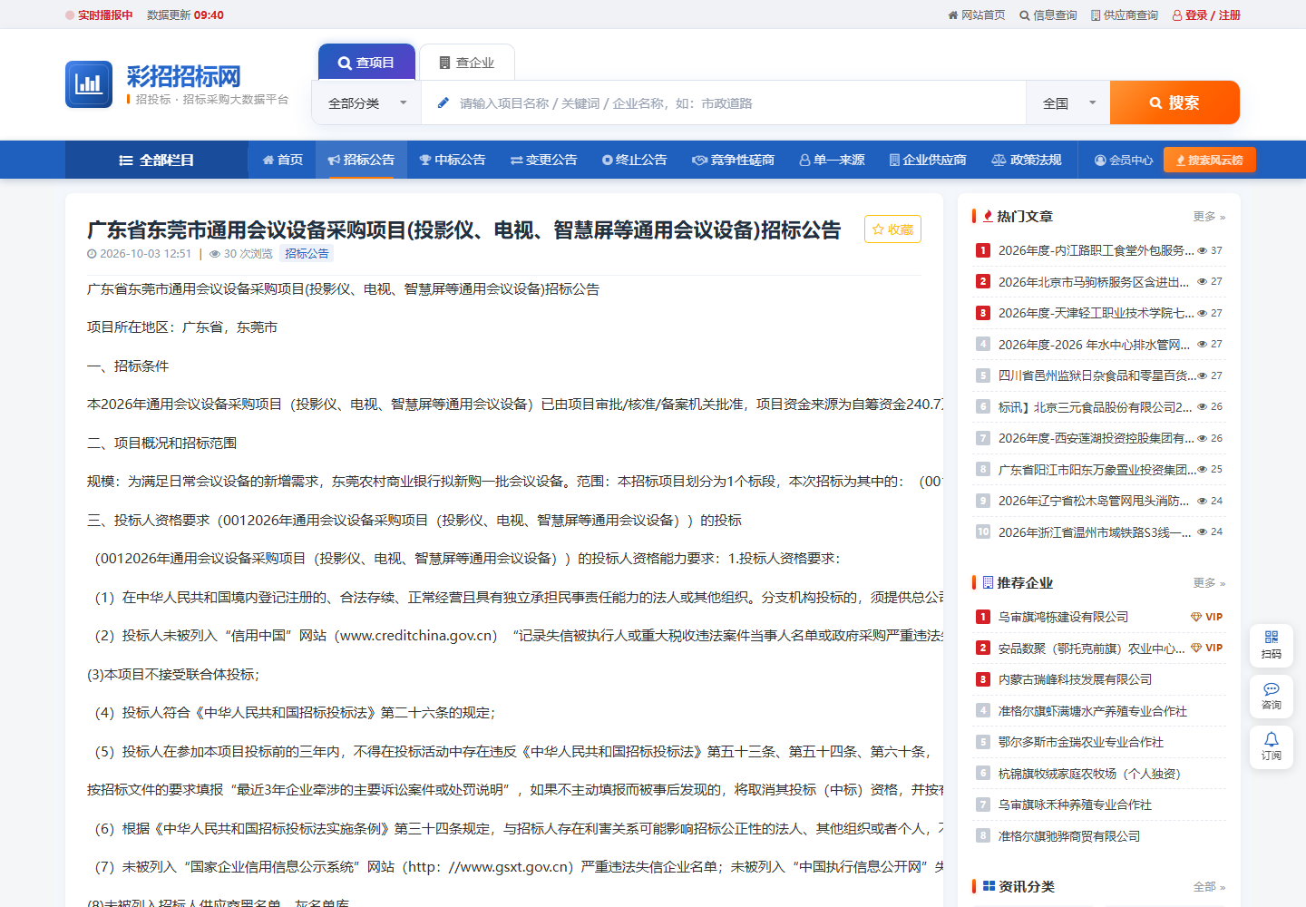Select 单一来源 in the navigation bar
Screen dimensions: 1306x907
(x=832, y=160)
